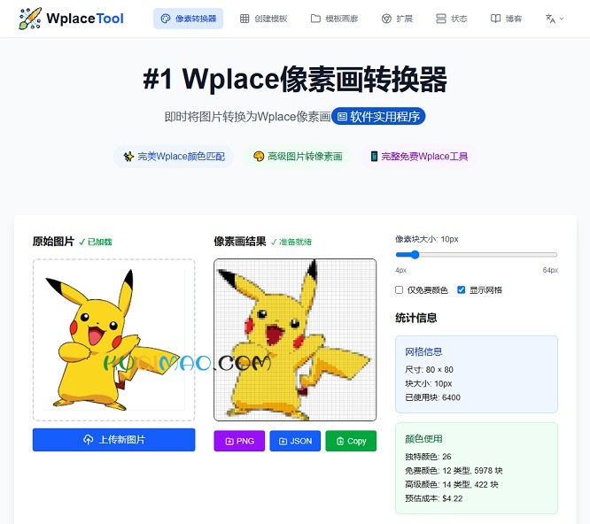Open the language translation dropdown

555,19
